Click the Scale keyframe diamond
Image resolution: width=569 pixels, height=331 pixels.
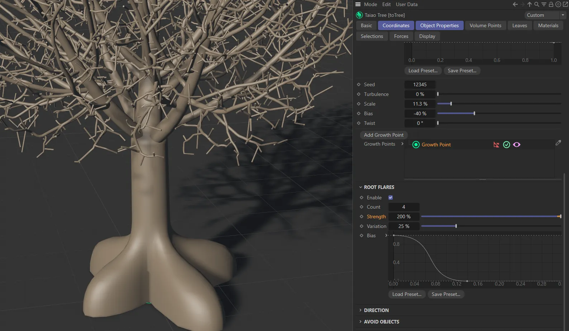(x=359, y=104)
